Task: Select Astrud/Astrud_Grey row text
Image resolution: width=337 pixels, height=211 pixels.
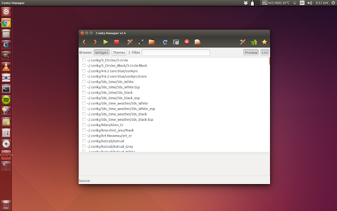Action: (110, 147)
